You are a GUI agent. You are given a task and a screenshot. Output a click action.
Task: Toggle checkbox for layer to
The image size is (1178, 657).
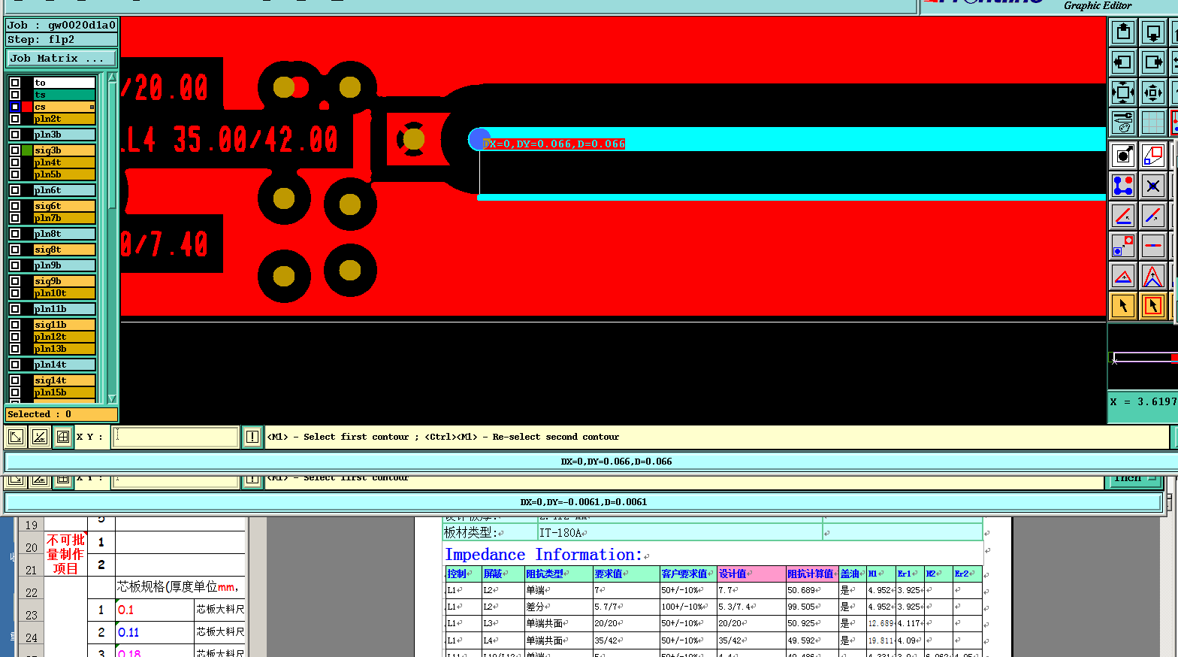(x=15, y=83)
